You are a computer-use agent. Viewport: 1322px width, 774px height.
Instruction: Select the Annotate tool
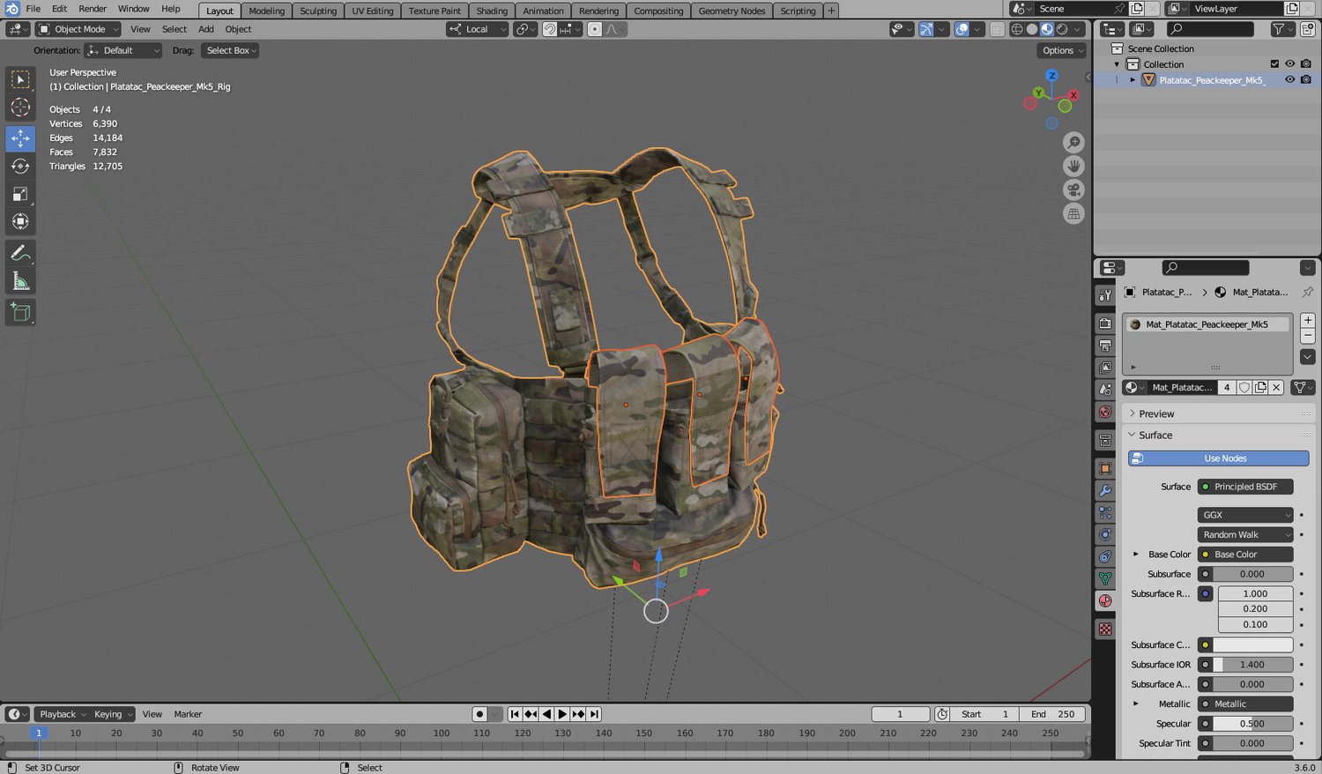[x=20, y=253]
